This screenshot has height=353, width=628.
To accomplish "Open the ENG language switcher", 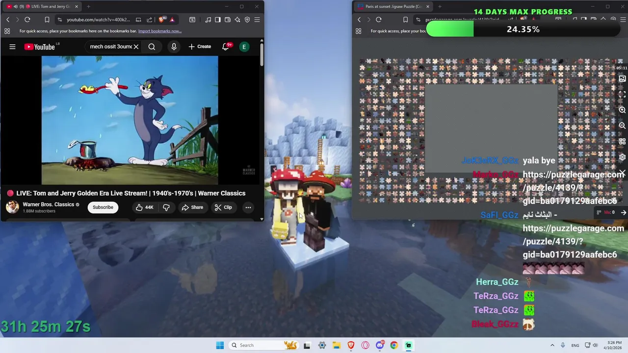I will click(575, 345).
